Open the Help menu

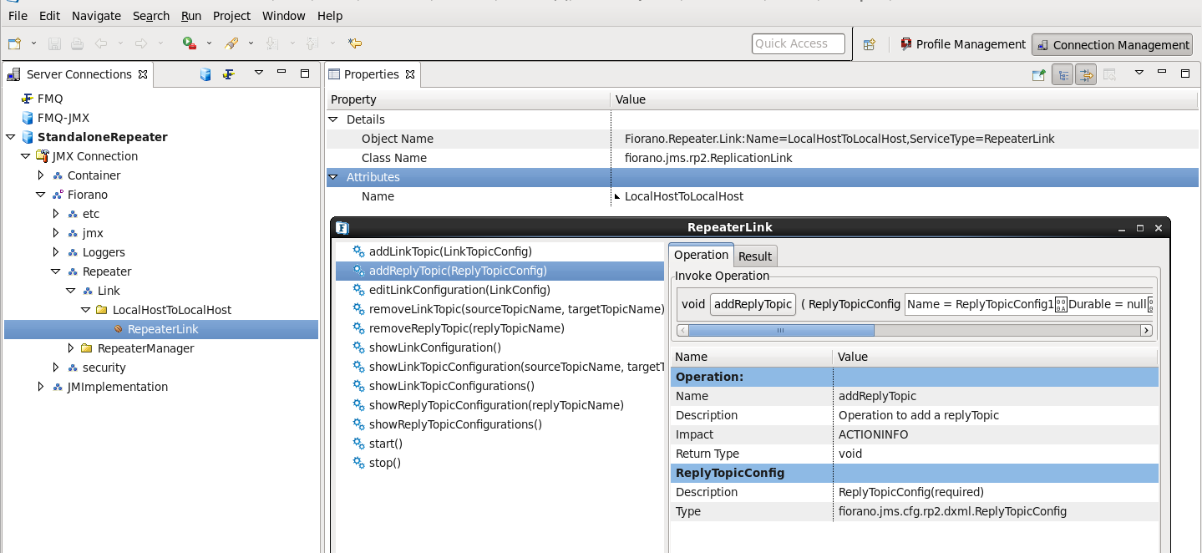coord(330,16)
